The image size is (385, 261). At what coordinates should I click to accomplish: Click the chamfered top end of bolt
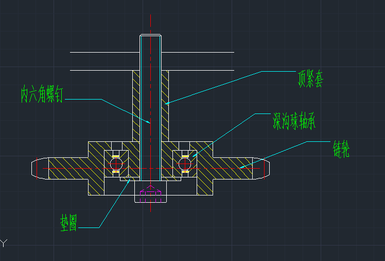[x=150, y=36]
